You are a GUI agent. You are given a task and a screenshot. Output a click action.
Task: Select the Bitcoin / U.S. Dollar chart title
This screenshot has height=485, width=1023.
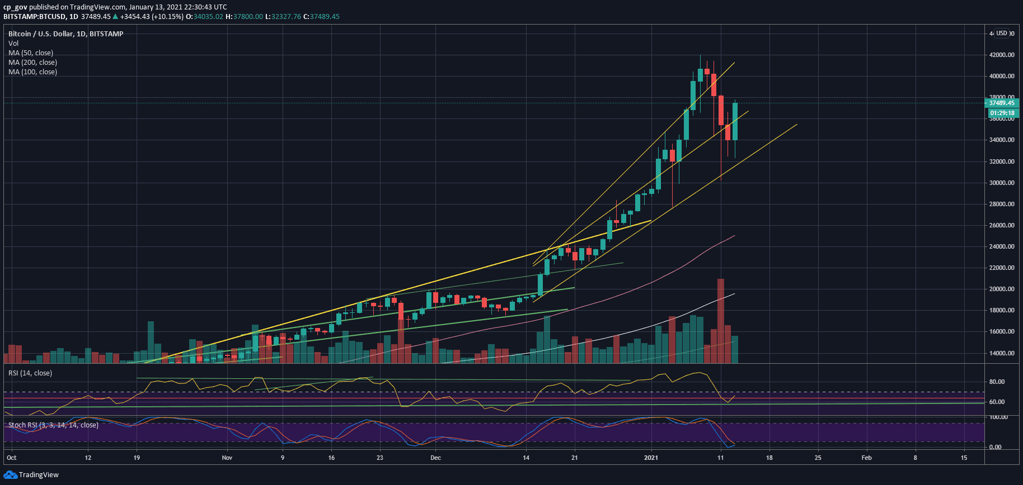[x=65, y=34]
